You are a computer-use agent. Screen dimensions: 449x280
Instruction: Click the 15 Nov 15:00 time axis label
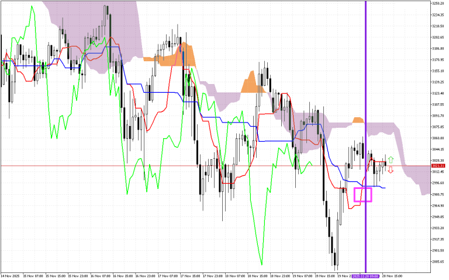[x=56, y=276]
